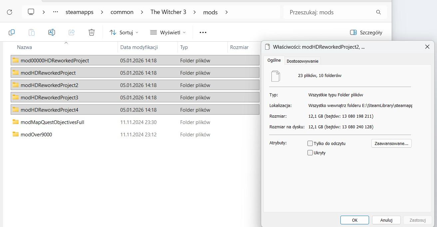
Task: Rename selected item via toolbar icon
Action: coord(51,32)
